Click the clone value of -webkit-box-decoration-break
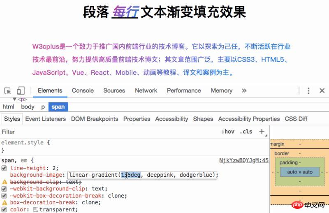This screenshot has height=213, width=329. [116, 196]
